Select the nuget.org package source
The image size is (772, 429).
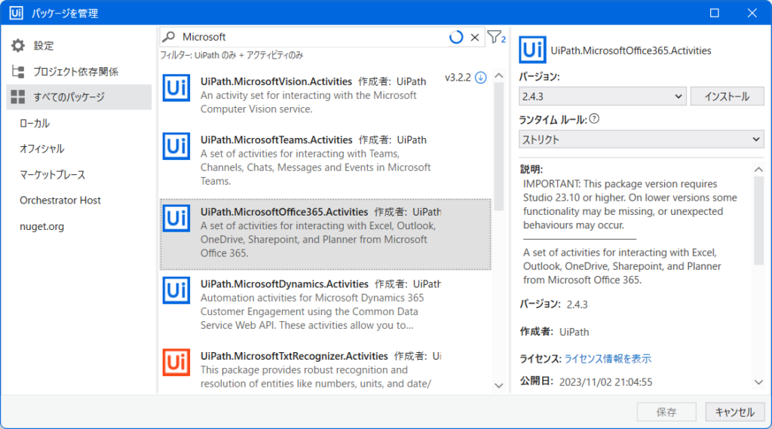pyautogui.click(x=42, y=227)
